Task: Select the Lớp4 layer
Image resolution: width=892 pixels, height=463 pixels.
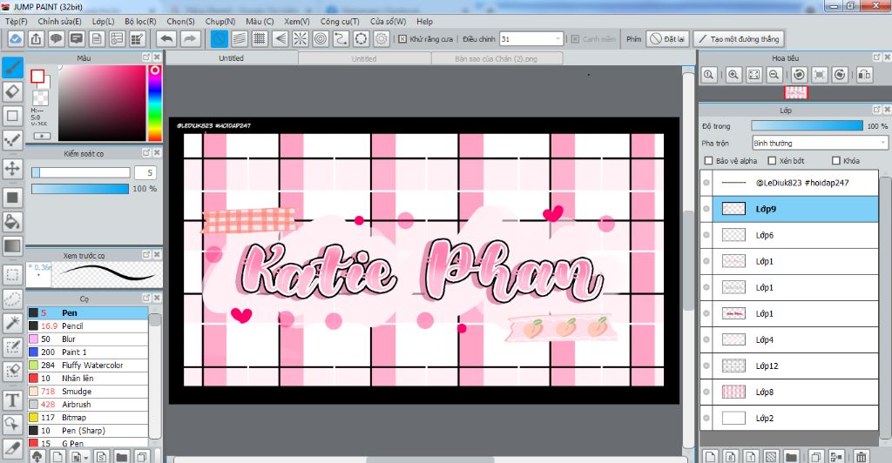Action: click(x=788, y=339)
